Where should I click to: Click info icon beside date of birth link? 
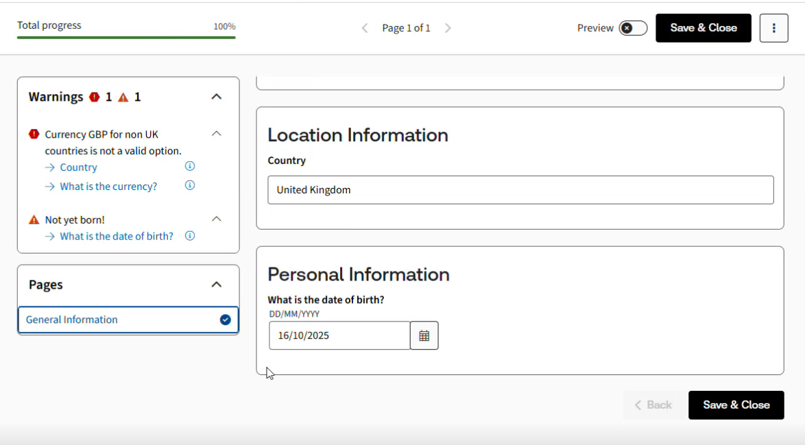coord(190,236)
